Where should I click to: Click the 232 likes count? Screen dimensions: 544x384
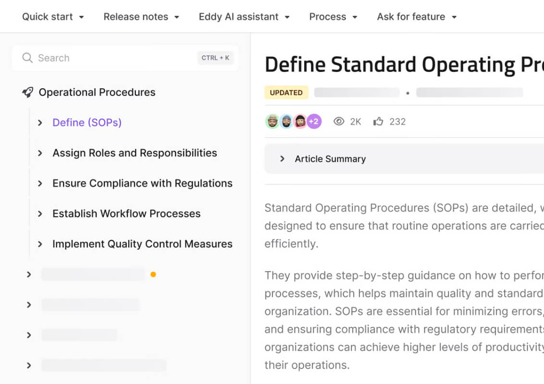(x=397, y=121)
